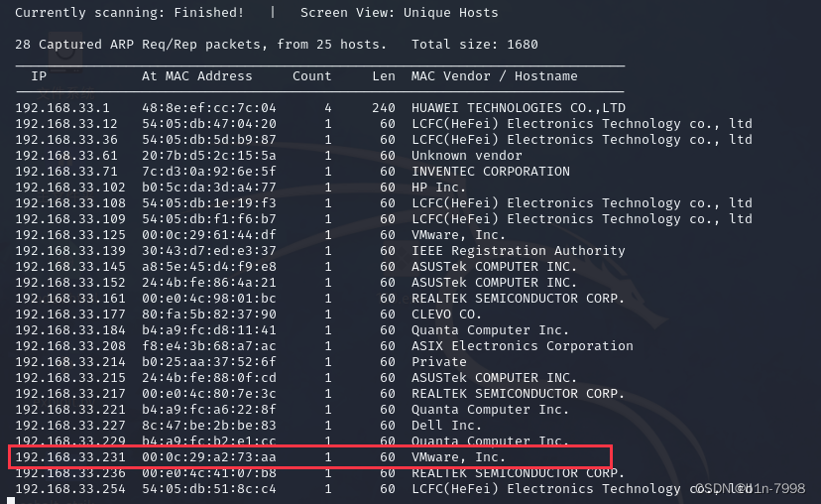Select MAC address 80:fa:5b:82:37:90
Screen dimensions: 821x504
(x=209, y=314)
